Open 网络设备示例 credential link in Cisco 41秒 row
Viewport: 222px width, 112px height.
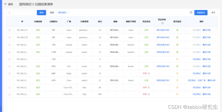pos(163,81)
